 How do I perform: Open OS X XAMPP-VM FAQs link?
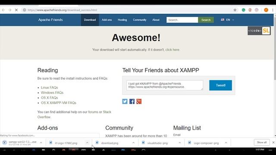point(59,102)
